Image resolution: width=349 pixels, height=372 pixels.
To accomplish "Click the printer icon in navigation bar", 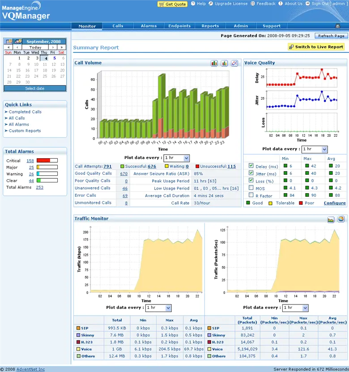I will coord(338,26).
